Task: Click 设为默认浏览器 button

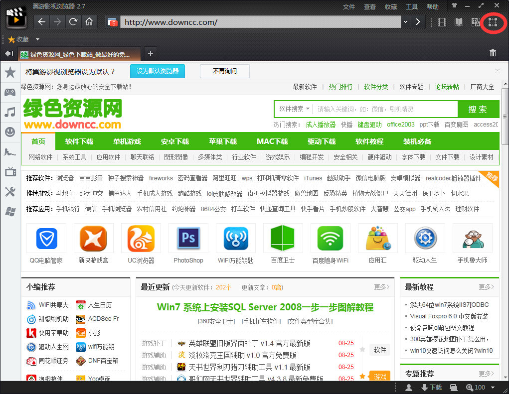Action: tap(158, 71)
